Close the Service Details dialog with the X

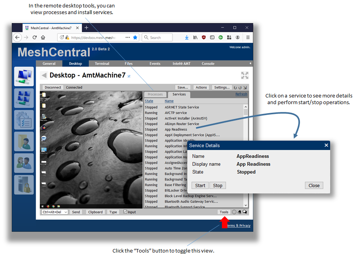click(326, 145)
